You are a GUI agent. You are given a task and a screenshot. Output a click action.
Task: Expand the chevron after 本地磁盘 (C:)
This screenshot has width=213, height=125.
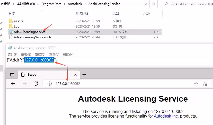pos(38,4)
